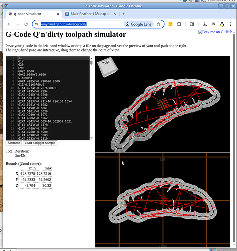
Task: Click the code editor scroll down arrow
Action: click(x=91, y=138)
